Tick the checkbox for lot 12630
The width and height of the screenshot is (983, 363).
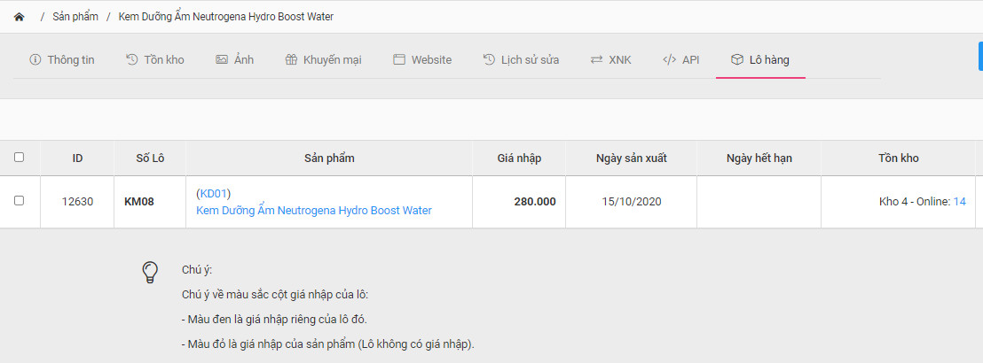tap(19, 201)
